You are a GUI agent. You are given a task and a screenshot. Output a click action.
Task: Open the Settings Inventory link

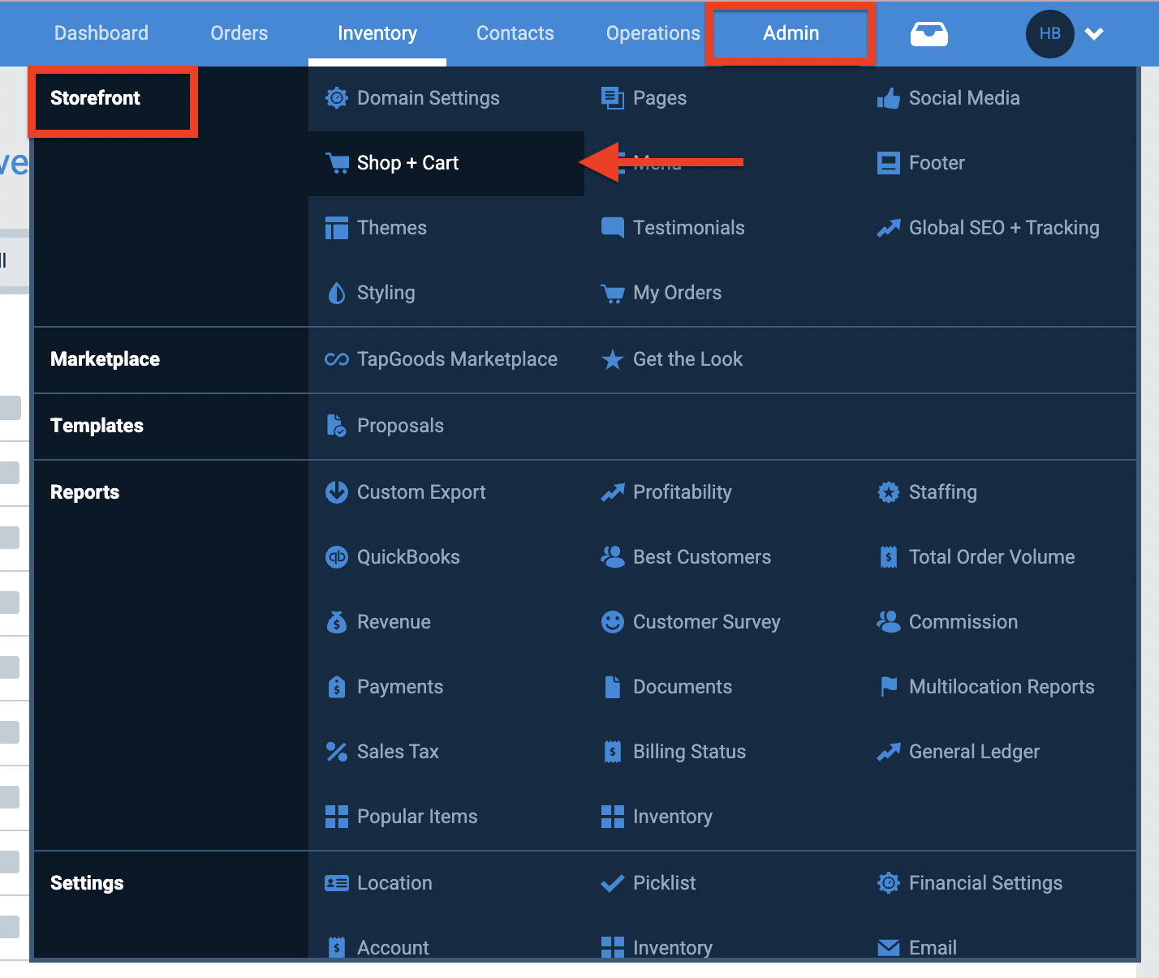click(673, 948)
